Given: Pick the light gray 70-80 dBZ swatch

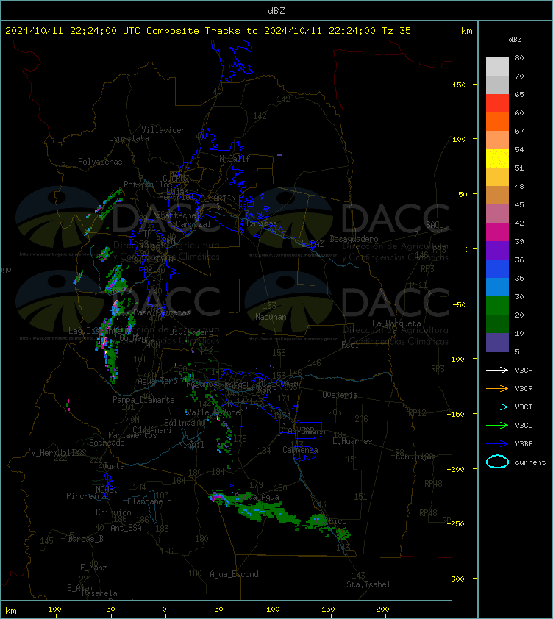Looking at the screenshot, I should pos(497,67).
